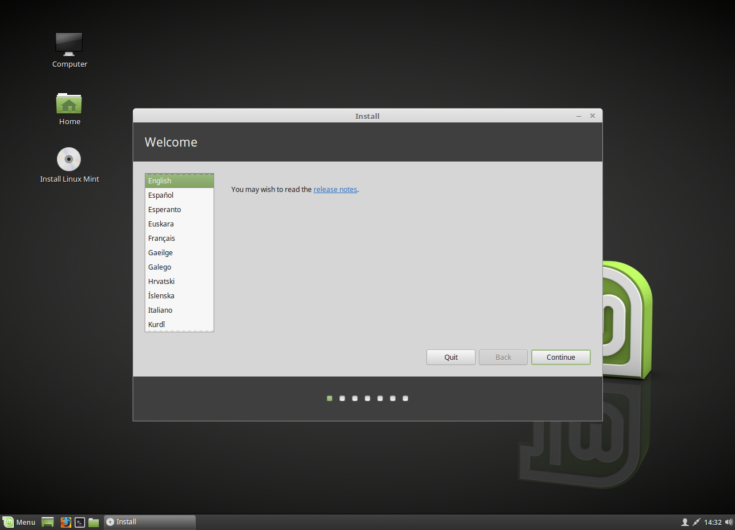This screenshot has width=735, height=530.
Task: Open the Terminal launcher in panel
Action: click(x=80, y=522)
